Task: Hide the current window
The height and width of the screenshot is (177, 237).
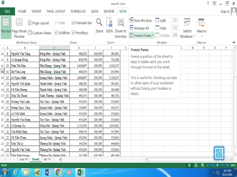Action: point(161,28)
